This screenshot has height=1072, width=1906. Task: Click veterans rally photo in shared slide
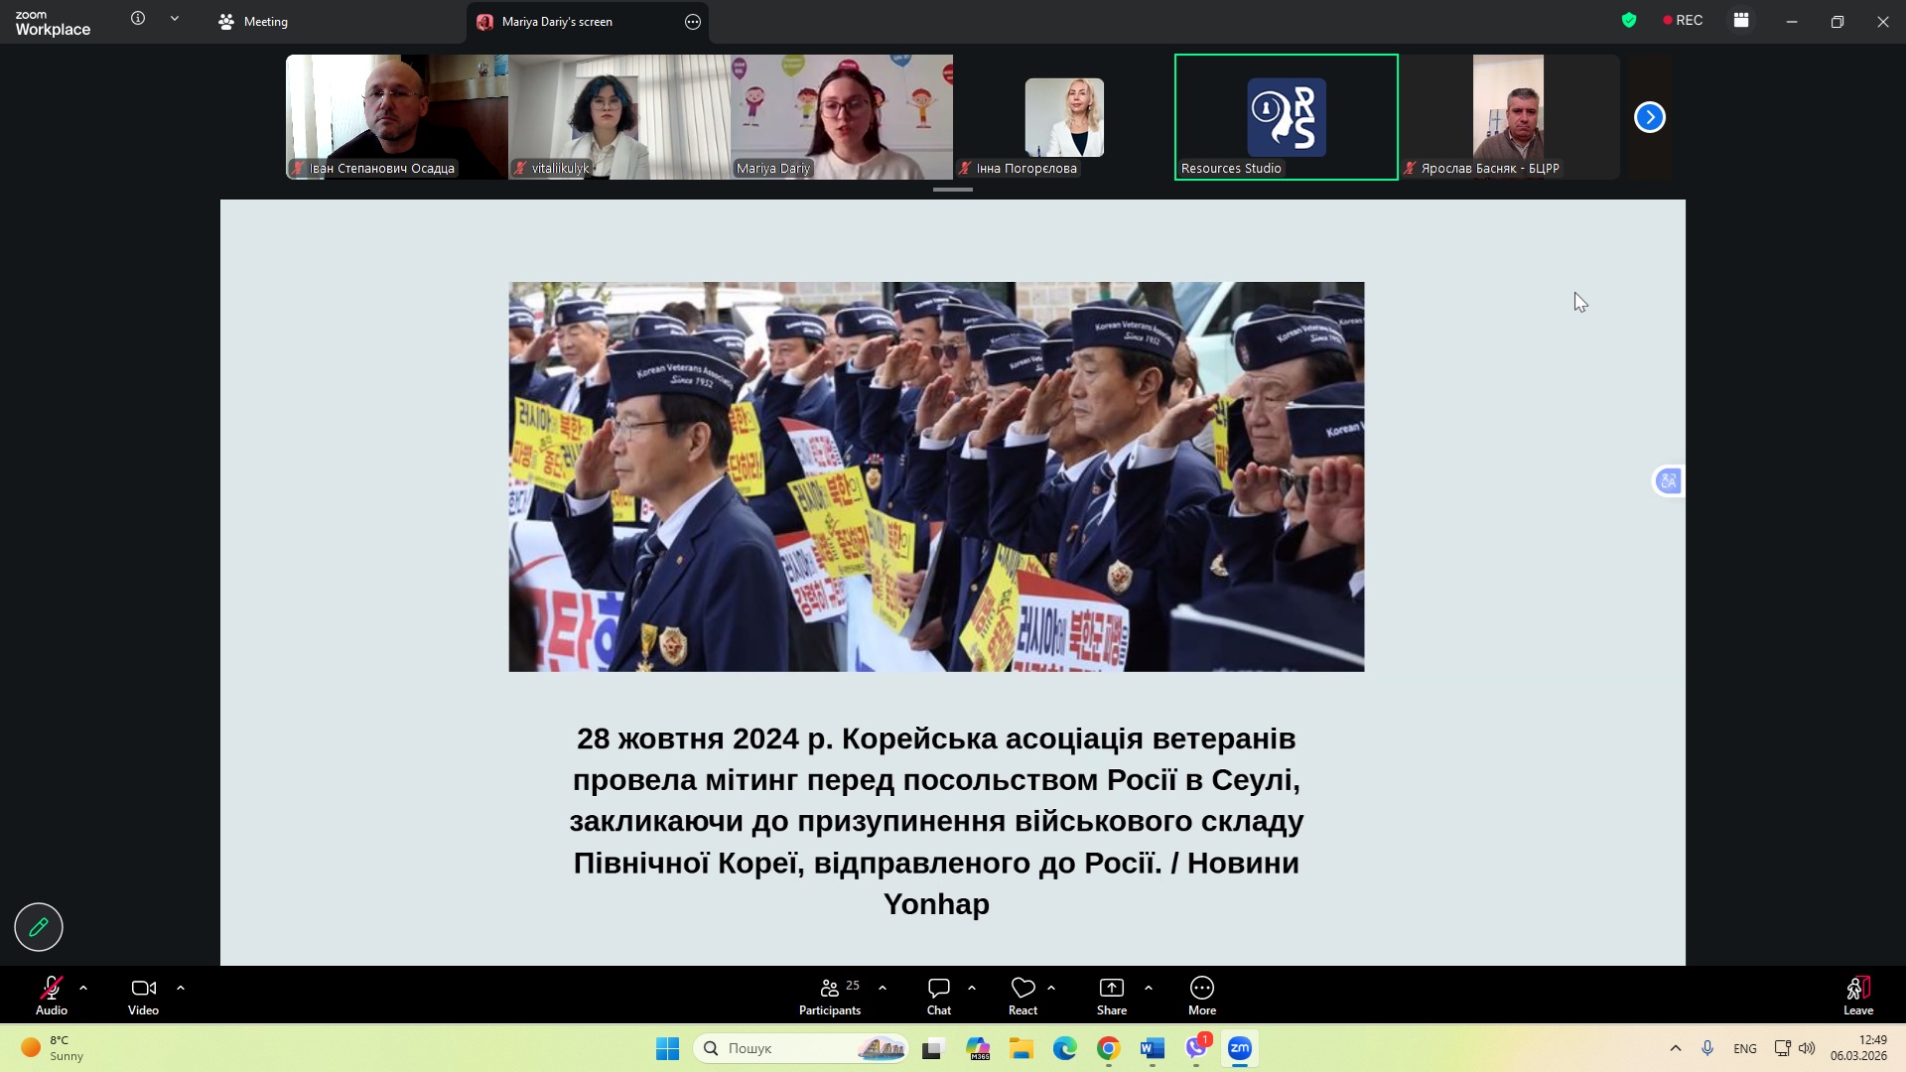tap(936, 476)
